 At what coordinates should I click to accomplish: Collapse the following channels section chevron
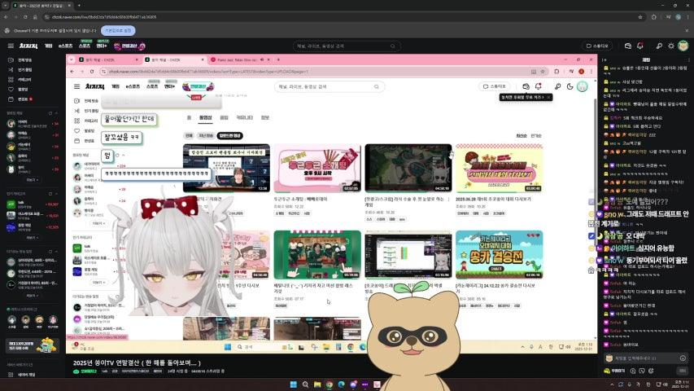coord(56,113)
